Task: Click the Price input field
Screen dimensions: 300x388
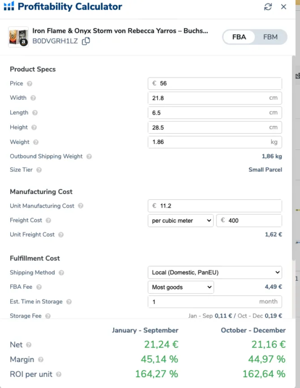Action: point(215,84)
